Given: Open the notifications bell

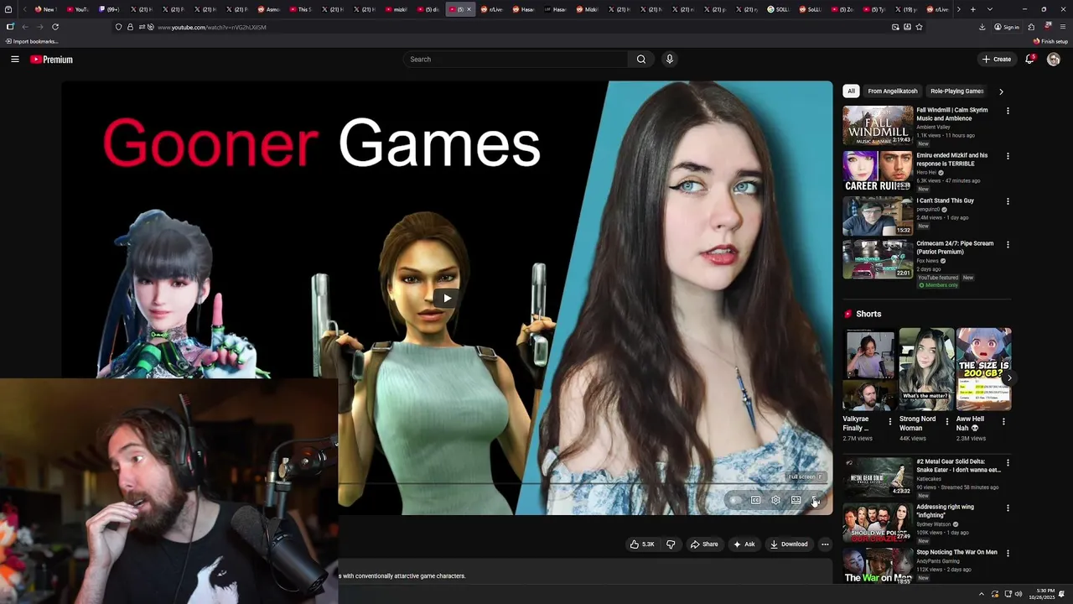Looking at the screenshot, I should [1029, 60].
